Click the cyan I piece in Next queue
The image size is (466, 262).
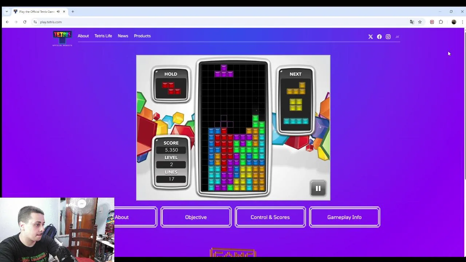tap(296, 121)
